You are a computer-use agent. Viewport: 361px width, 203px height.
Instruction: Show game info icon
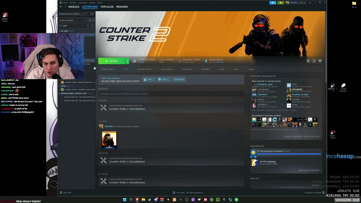pyautogui.click(x=314, y=61)
